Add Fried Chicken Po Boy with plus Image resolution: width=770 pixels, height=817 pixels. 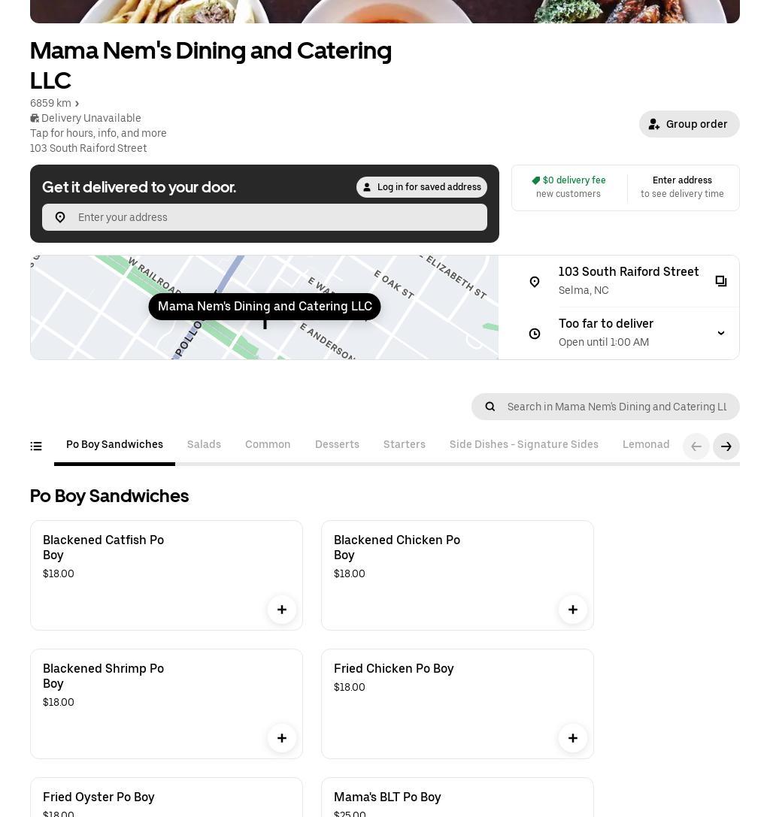pos(573,738)
